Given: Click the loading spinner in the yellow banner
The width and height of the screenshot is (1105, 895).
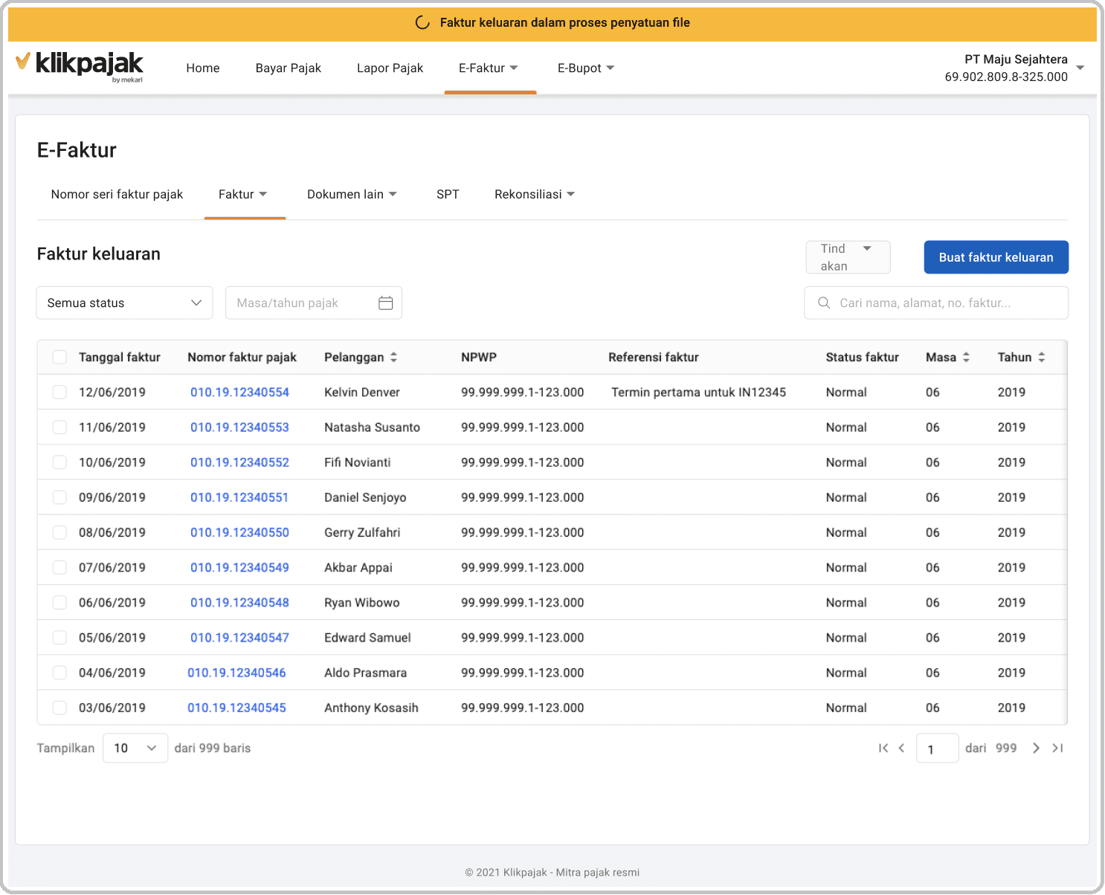Looking at the screenshot, I should (422, 22).
